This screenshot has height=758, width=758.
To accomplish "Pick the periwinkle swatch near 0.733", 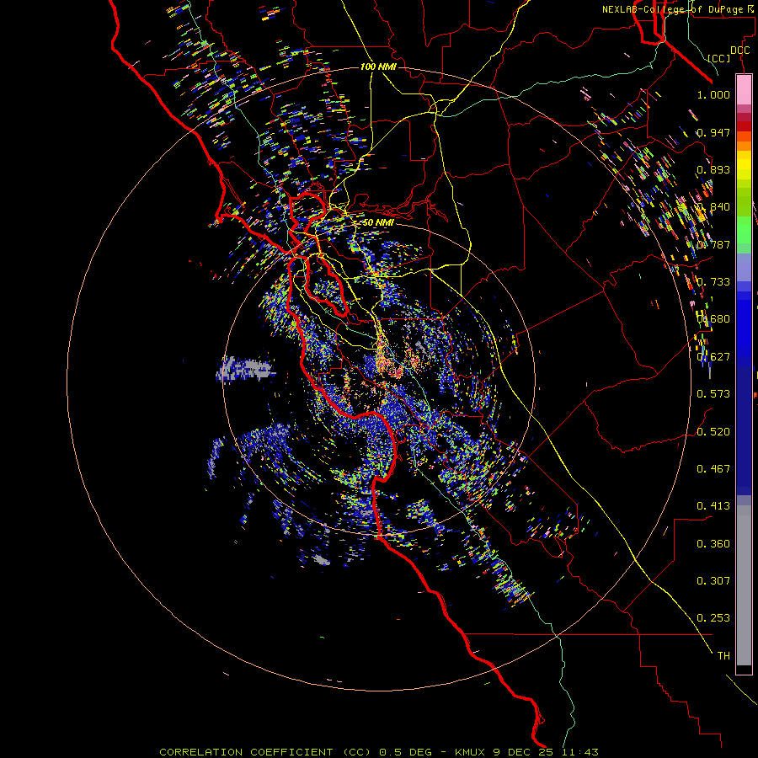I will (744, 268).
